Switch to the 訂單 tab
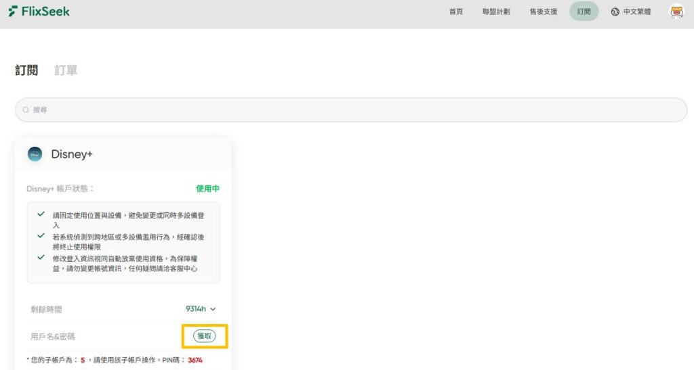Image resolution: width=694 pixels, height=370 pixels. [x=66, y=70]
